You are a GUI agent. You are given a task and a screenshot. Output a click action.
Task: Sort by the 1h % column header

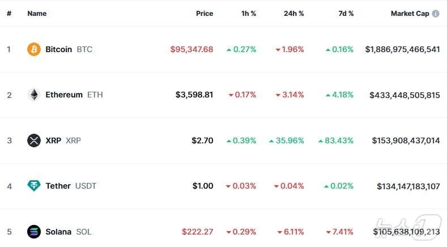coord(248,14)
